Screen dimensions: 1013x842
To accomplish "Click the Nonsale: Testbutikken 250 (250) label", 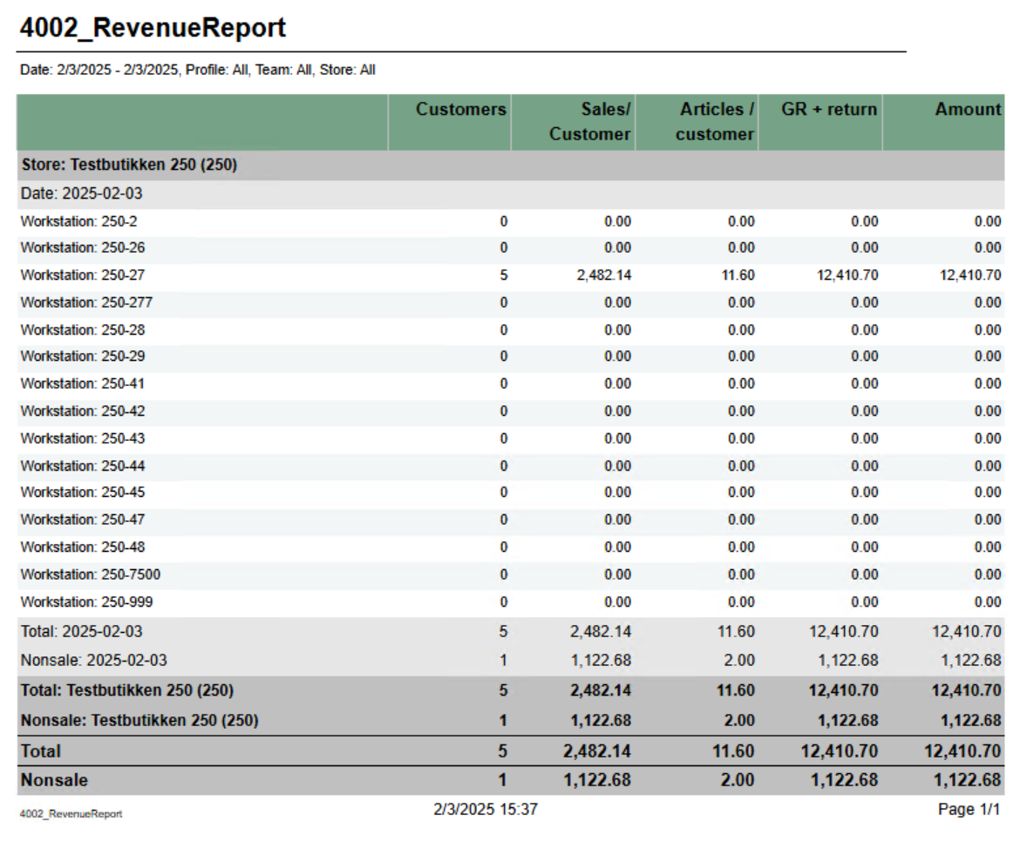I will click(139, 721).
